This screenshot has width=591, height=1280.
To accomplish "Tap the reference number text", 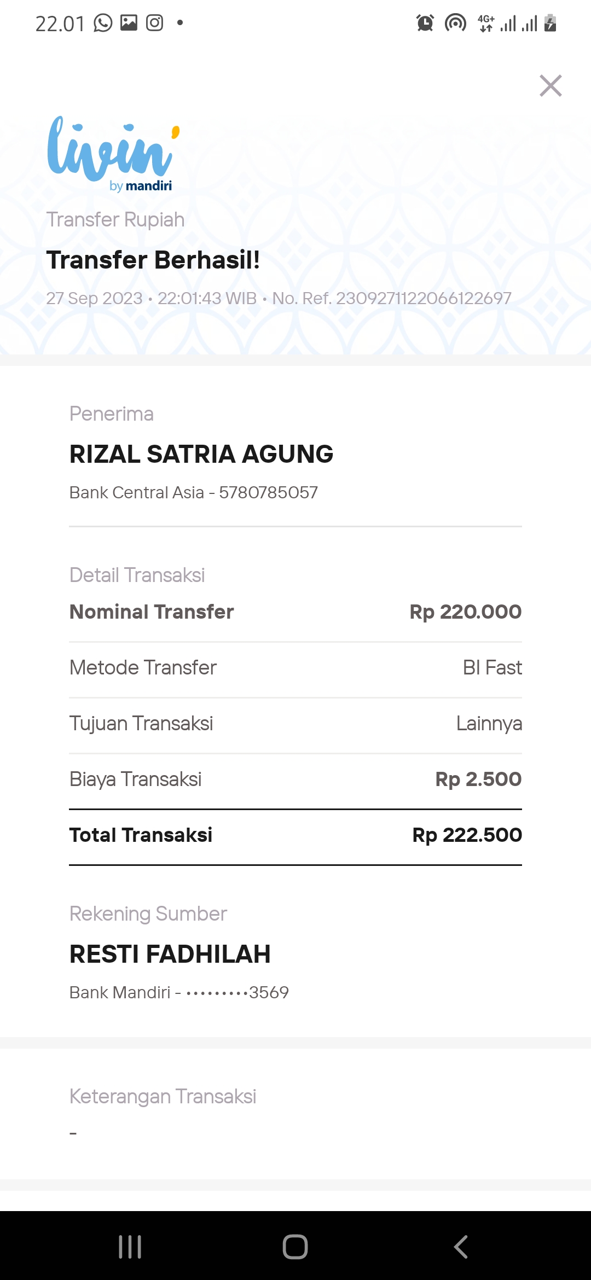I will [x=392, y=298].
